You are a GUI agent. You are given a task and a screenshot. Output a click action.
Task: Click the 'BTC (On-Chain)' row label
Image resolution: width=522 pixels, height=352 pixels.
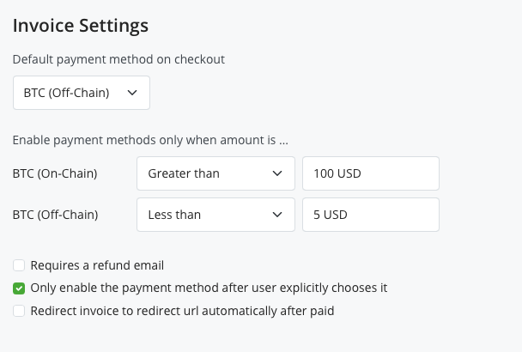(x=55, y=173)
